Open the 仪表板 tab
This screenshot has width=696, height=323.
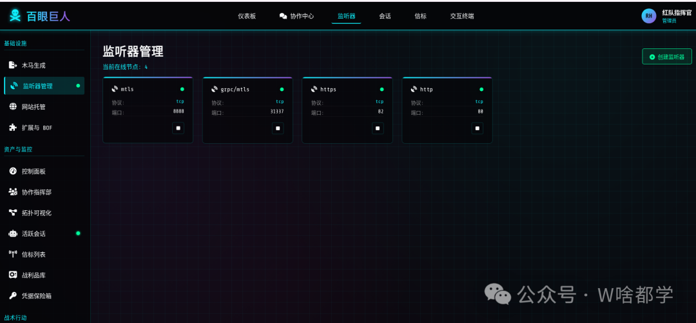(247, 16)
